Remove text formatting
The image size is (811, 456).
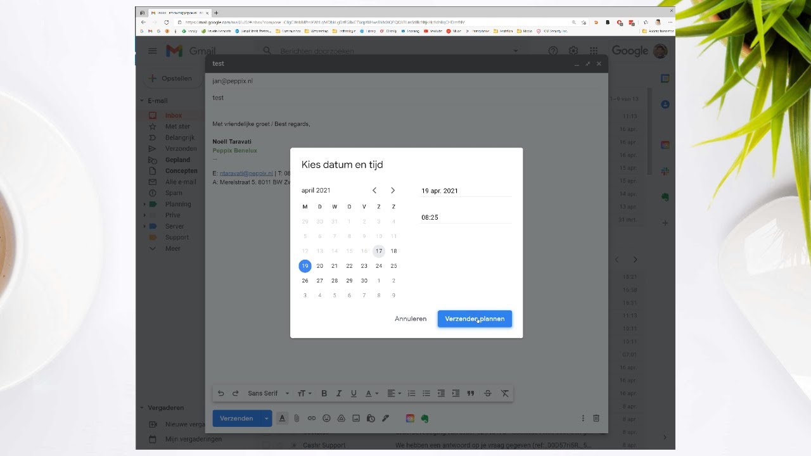505,393
